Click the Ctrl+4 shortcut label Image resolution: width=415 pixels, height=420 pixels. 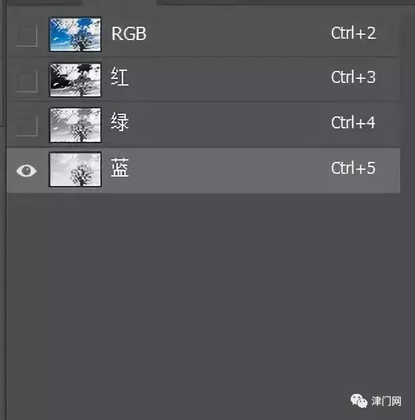[x=353, y=123]
